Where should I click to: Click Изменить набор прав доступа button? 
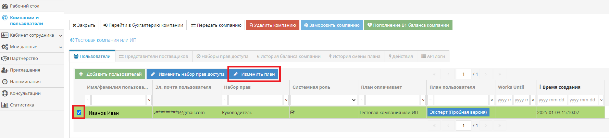187,74
